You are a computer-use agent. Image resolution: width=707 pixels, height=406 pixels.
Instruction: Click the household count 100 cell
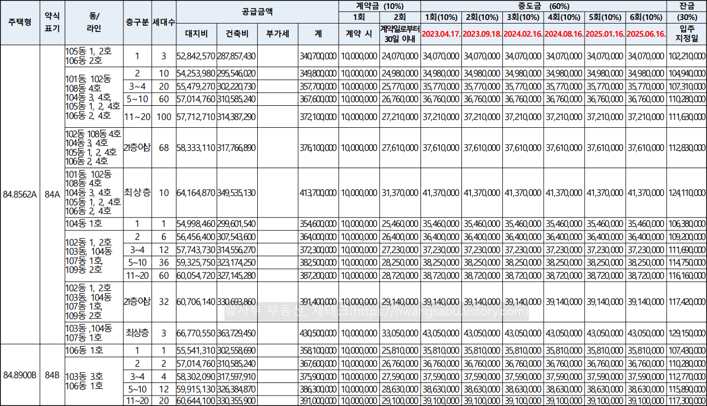pyautogui.click(x=164, y=117)
